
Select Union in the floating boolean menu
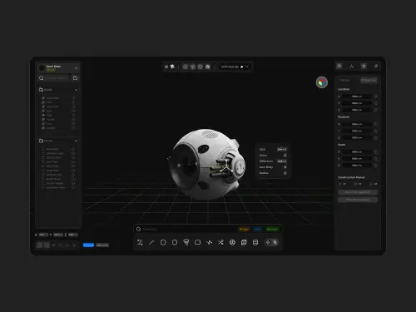[x=263, y=156]
